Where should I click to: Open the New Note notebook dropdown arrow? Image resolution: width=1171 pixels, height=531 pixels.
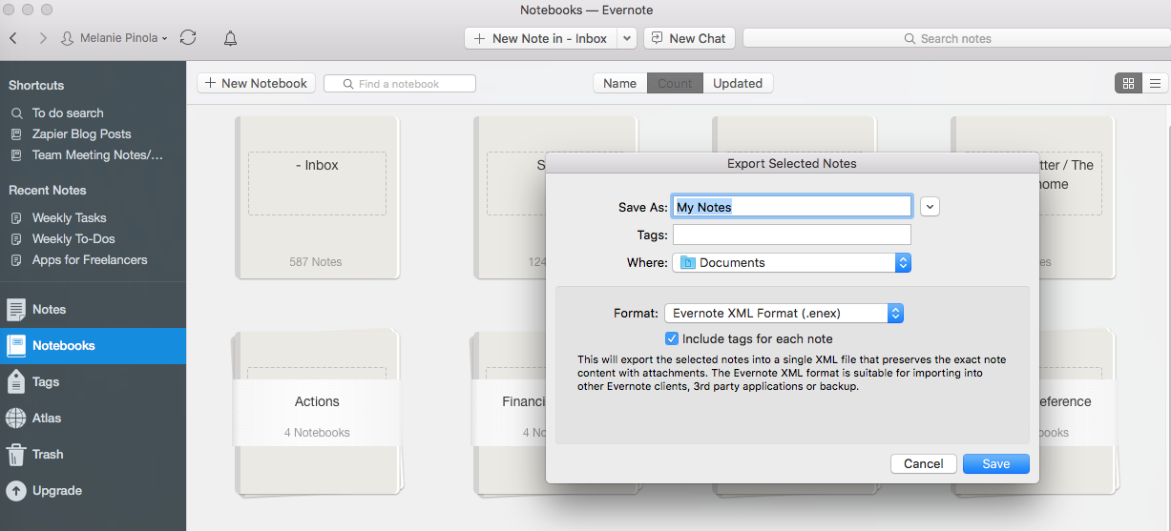click(x=626, y=38)
